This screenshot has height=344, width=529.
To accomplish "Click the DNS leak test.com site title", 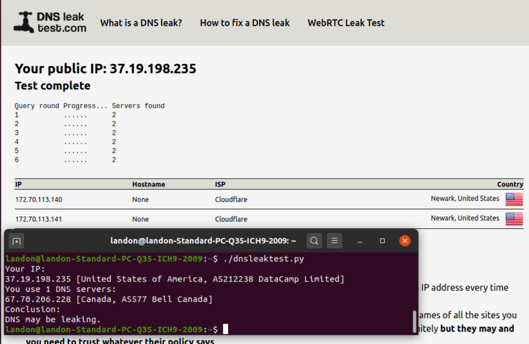I will point(62,22).
